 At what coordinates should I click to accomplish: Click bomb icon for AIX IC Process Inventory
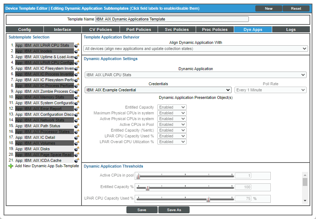(x=77, y=74)
